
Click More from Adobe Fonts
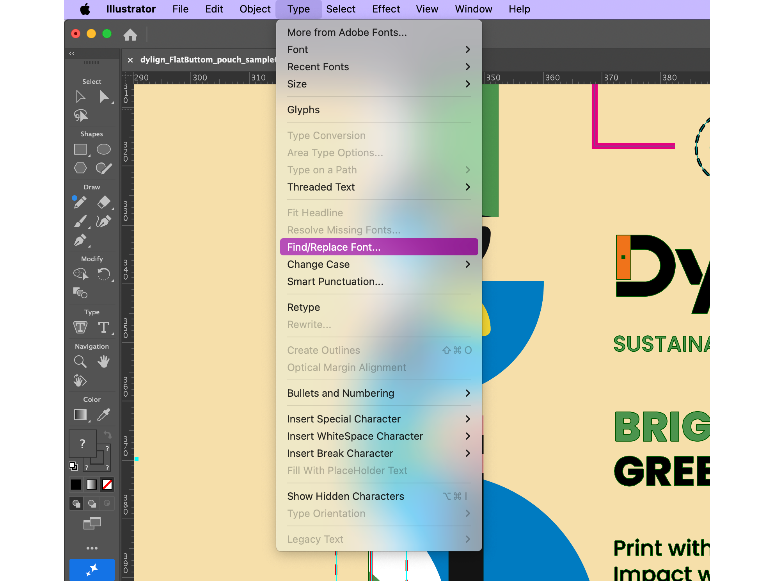click(379, 32)
